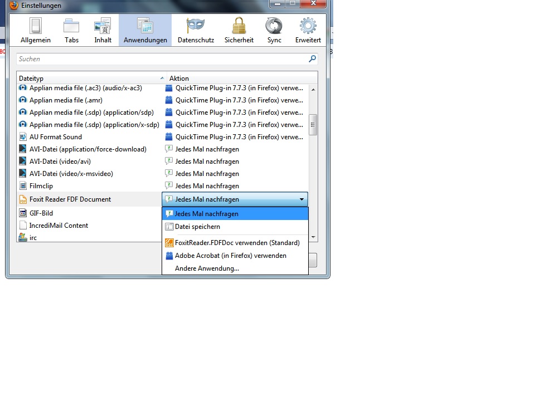Sort by the Dateityp column header
The width and height of the screenshot is (535, 401).
91,78
